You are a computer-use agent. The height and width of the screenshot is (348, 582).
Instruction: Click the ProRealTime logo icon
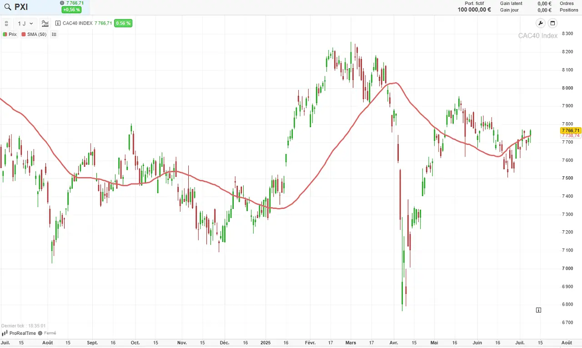(5, 333)
